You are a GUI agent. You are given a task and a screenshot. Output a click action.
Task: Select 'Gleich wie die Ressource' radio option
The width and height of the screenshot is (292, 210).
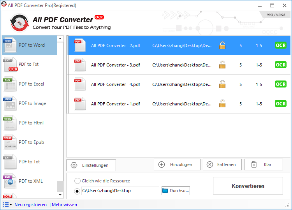point(77,181)
